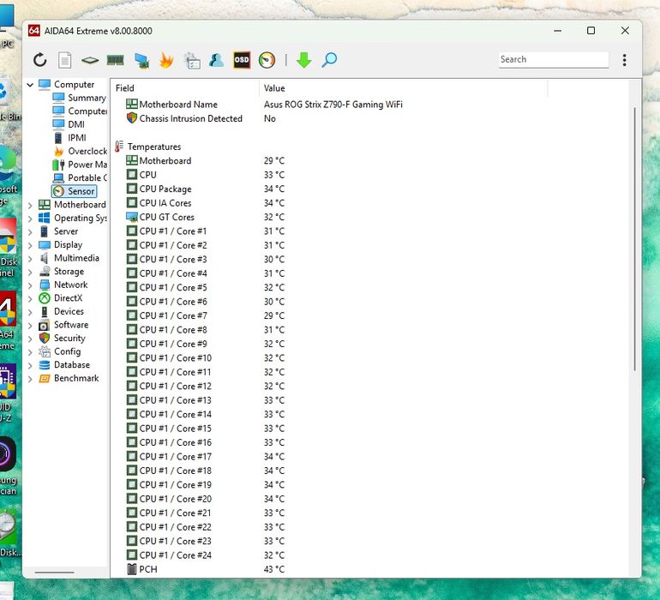Launch the memory benchmark RAM icon
660x600 pixels.
point(116,60)
